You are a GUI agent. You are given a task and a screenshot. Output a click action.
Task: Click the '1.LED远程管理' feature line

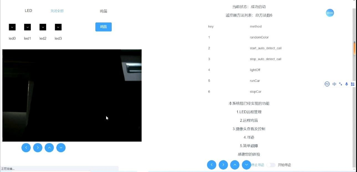(x=249, y=112)
